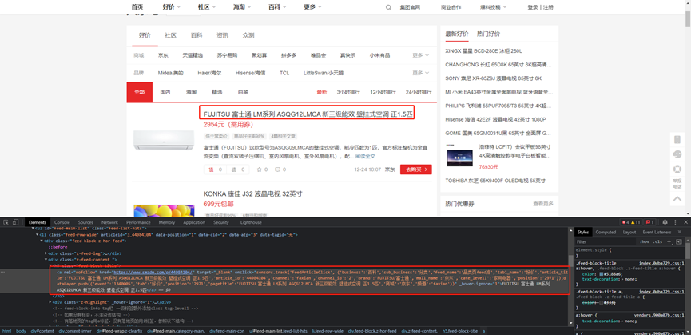Toggle the .cls element classes panel

coord(658,241)
